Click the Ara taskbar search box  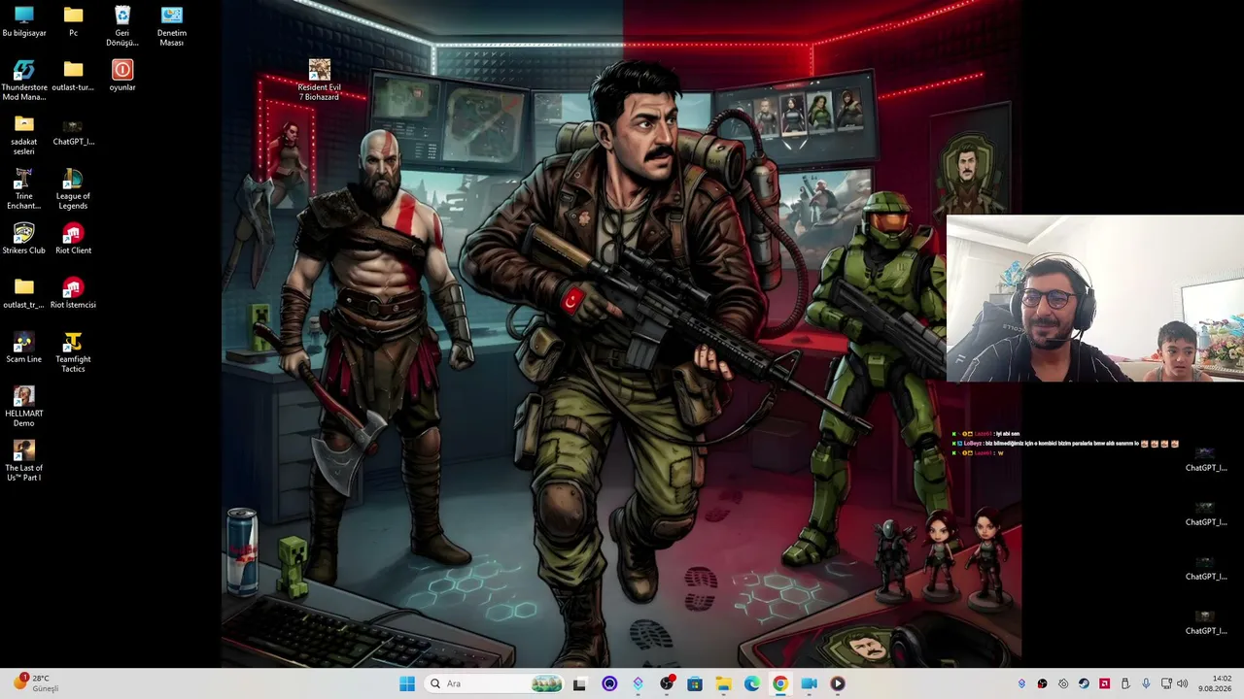click(x=495, y=683)
